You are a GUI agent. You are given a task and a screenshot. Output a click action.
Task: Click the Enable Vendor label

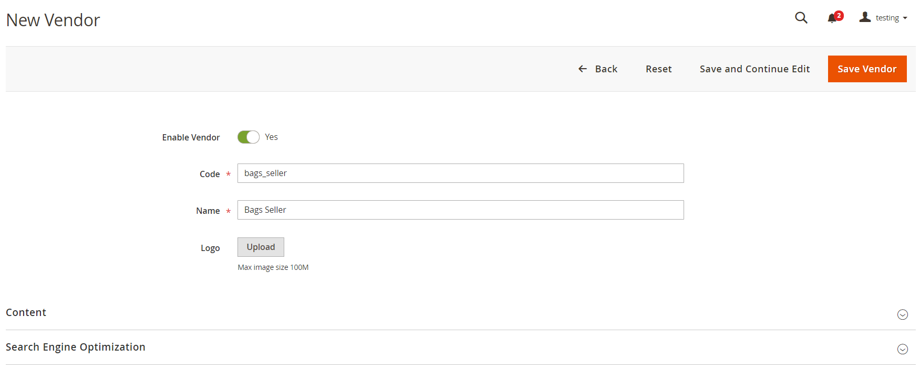pyautogui.click(x=191, y=137)
